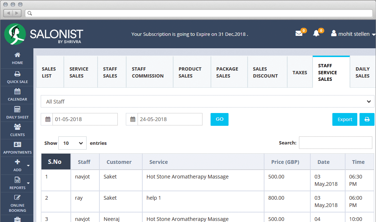376x222 pixels.
Task: Click subscription expiry notice text
Action: point(189,34)
